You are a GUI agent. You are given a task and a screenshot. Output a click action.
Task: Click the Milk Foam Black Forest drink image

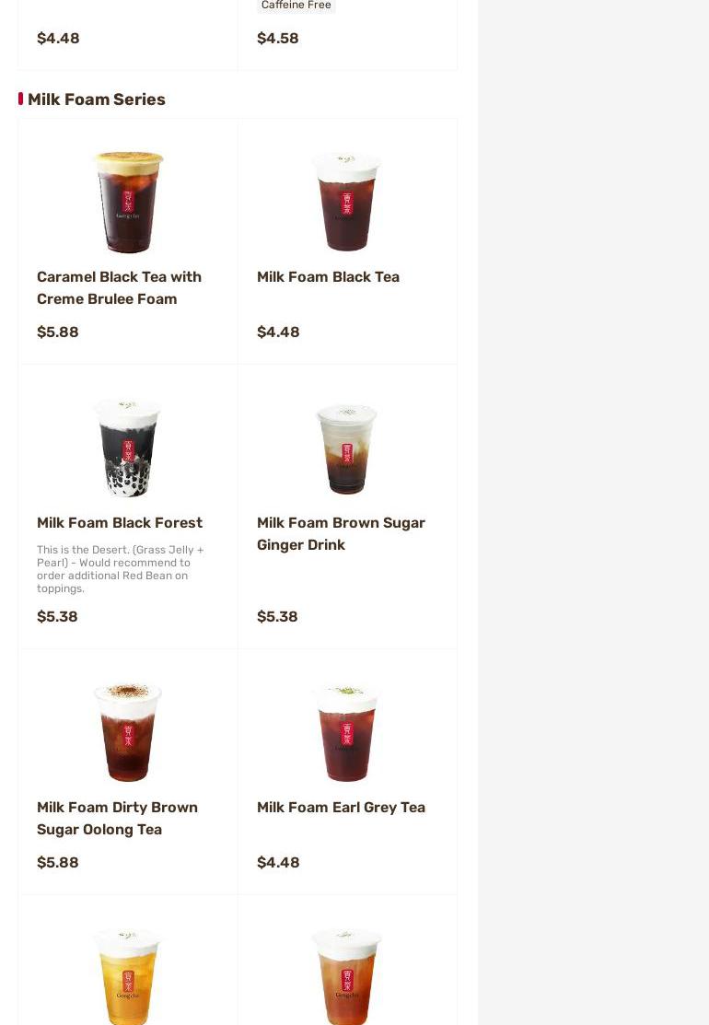pyautogui.click(x=128, y=448)
